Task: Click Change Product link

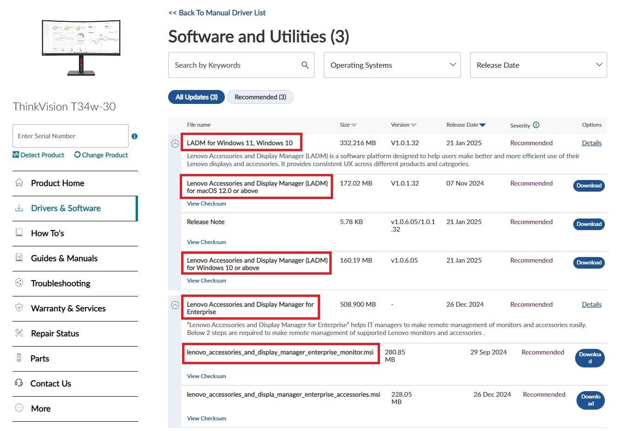Action: coord(105,155)
